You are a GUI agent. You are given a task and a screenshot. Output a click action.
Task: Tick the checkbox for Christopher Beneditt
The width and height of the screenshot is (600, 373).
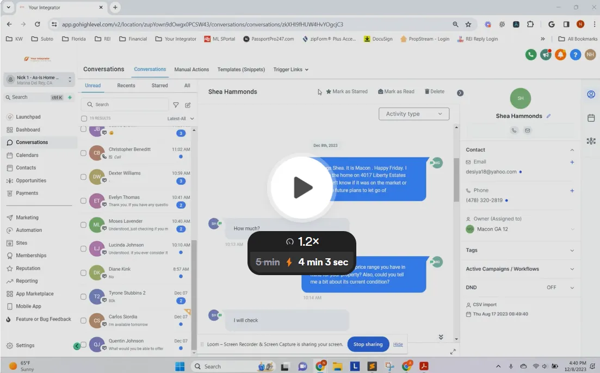pos(83,153)
